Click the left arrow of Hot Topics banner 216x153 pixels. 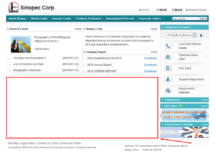point(161,115)
